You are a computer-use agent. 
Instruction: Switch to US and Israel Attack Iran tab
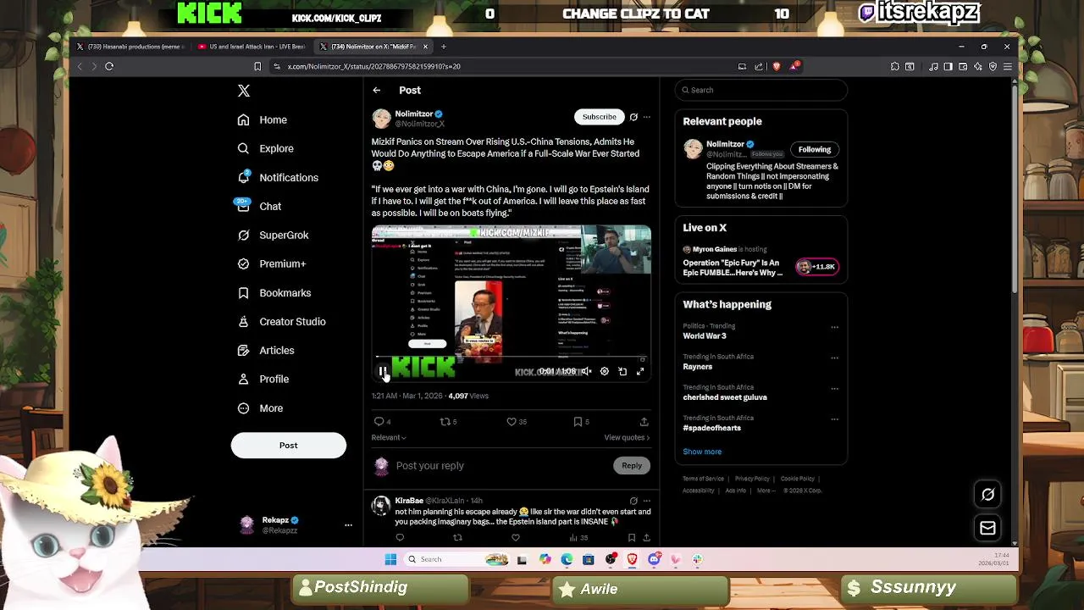click(x=251, y=47)
